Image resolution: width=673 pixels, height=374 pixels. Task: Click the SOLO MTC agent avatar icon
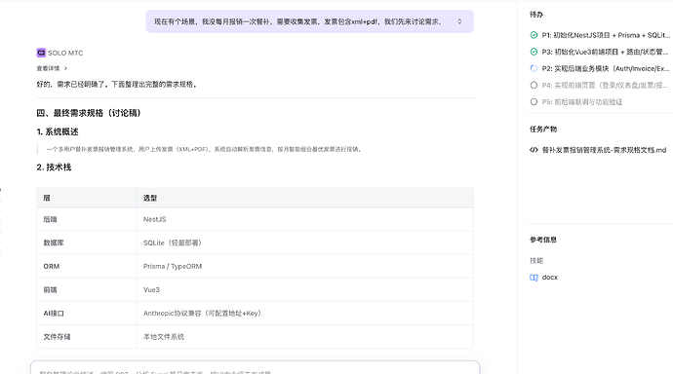(x=41, y=53)
